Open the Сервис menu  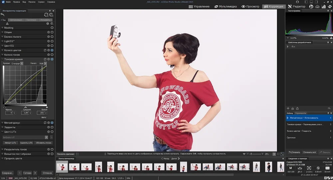(x=42, y=2)
